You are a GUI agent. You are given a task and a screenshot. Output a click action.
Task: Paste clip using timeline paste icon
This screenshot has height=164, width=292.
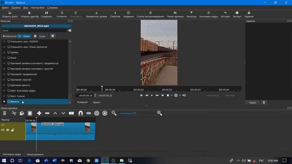pyautogui.click(x=30, y=113)
